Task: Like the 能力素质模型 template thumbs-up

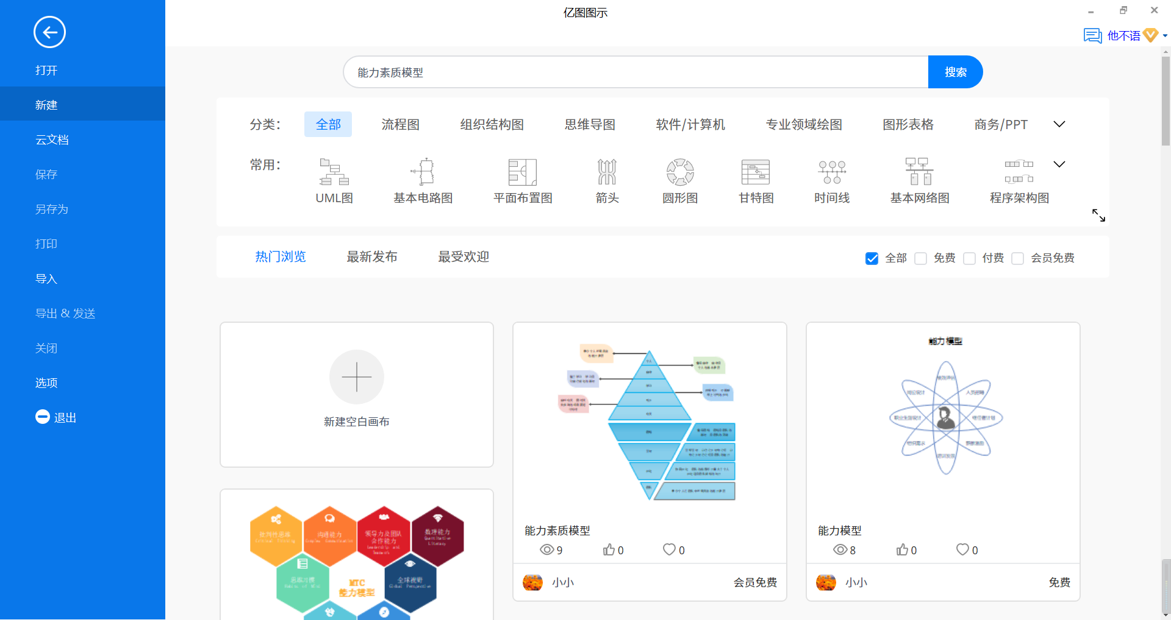Action: [609, 550]
